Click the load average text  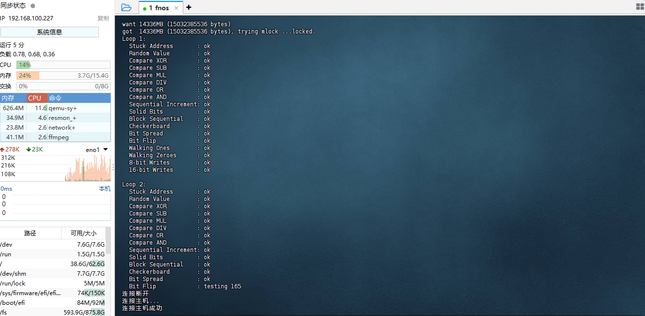pos(27,54)
